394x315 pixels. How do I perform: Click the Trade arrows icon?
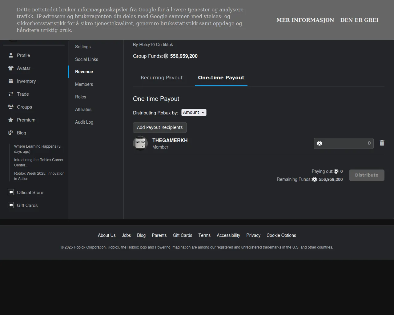click(x=11, y=94)
